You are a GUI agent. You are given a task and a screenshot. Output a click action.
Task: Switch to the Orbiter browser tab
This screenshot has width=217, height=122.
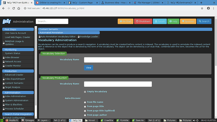(x=51, y=3)
